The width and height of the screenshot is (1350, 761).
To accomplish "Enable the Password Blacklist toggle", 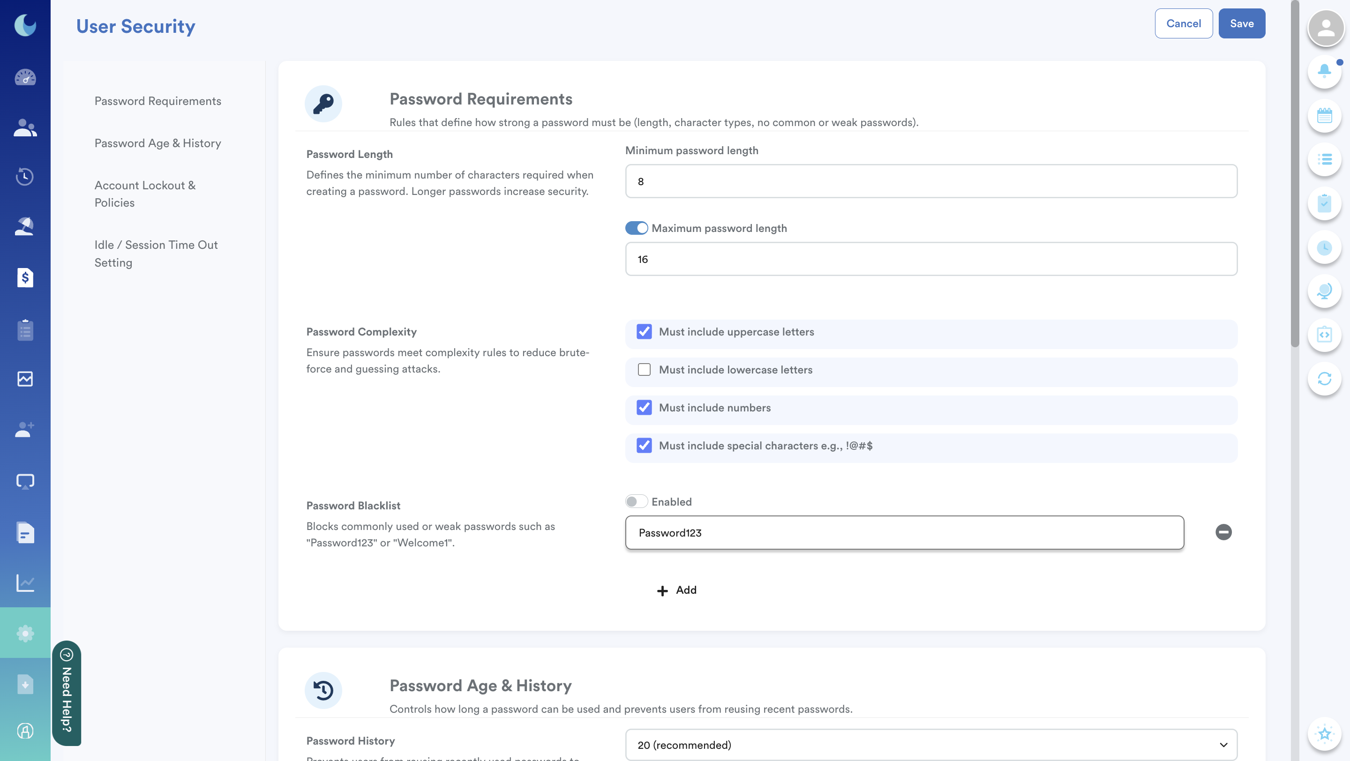I will (636, 502).
